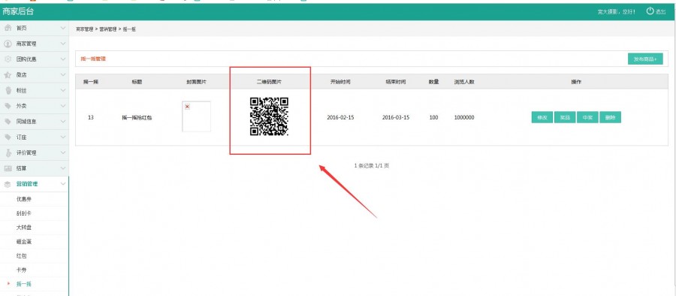This screenshot has height=296, width=676.
Task: Click the 1000000 views value
Action: point(464,117)
